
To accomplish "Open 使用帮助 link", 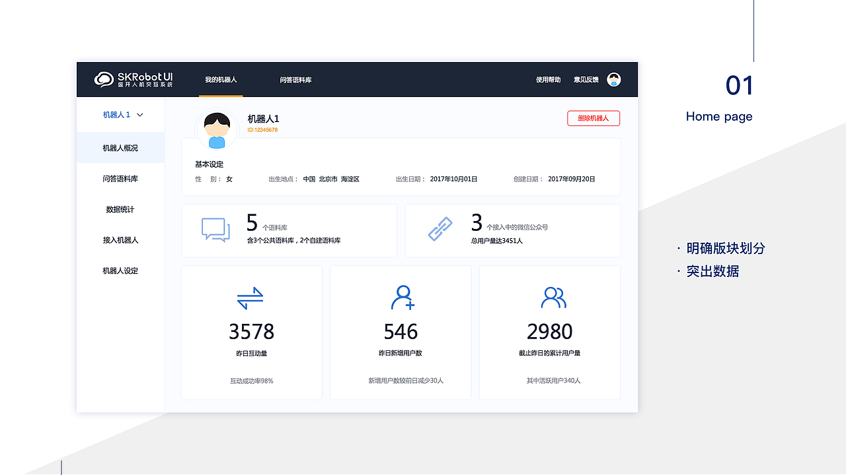I will click(549, 80).
